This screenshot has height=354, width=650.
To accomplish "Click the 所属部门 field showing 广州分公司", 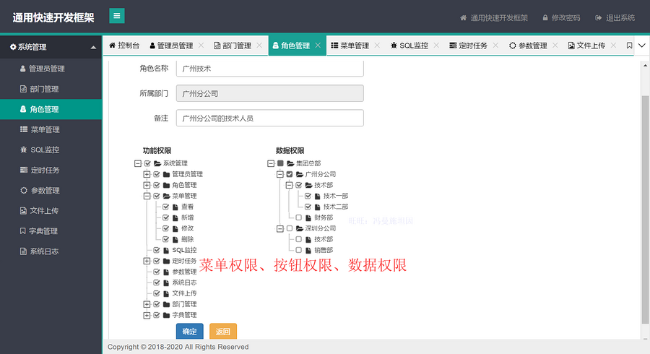I will [270, 93].
